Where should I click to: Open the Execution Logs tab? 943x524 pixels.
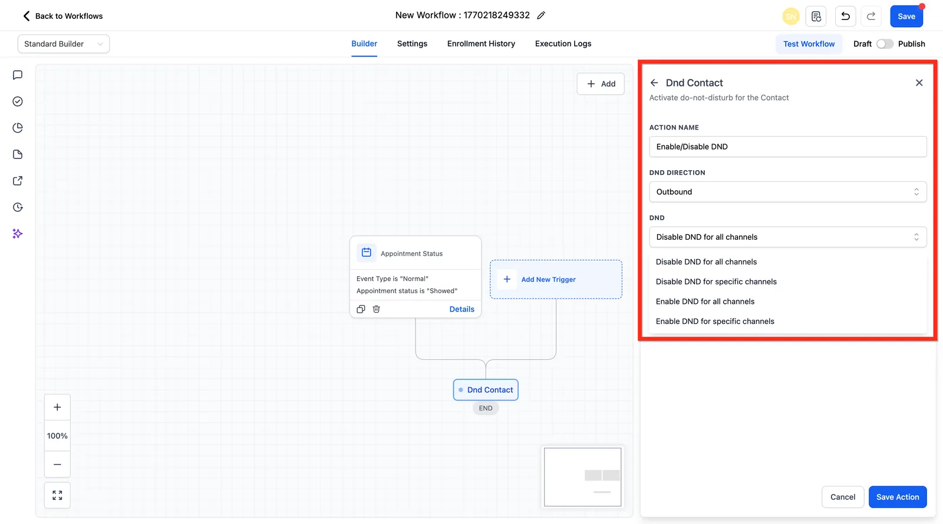pyautogui.click(x=563, y=44)
